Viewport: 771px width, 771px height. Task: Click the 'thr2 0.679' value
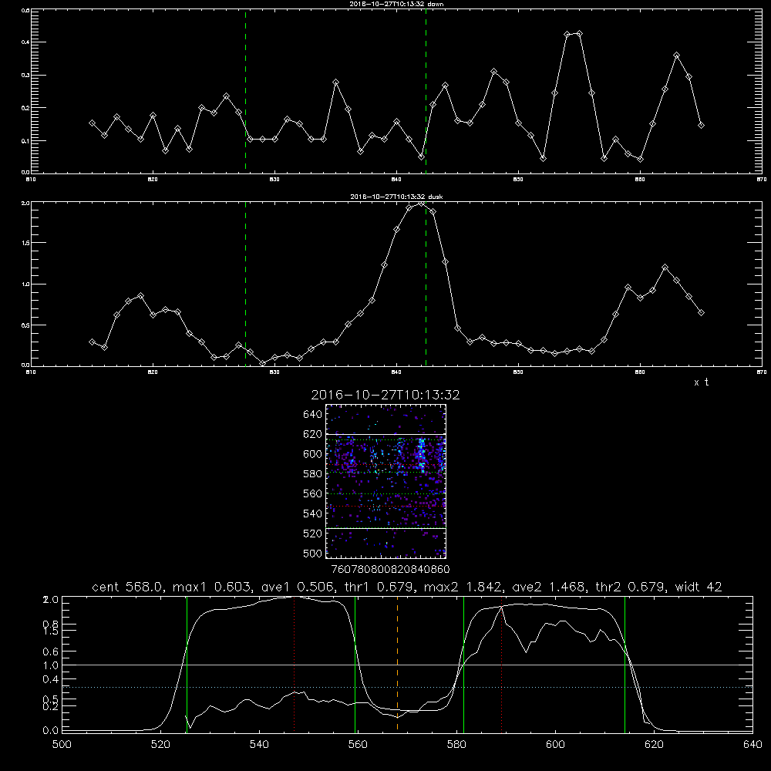pyautogui.click(x=631, y=587)
